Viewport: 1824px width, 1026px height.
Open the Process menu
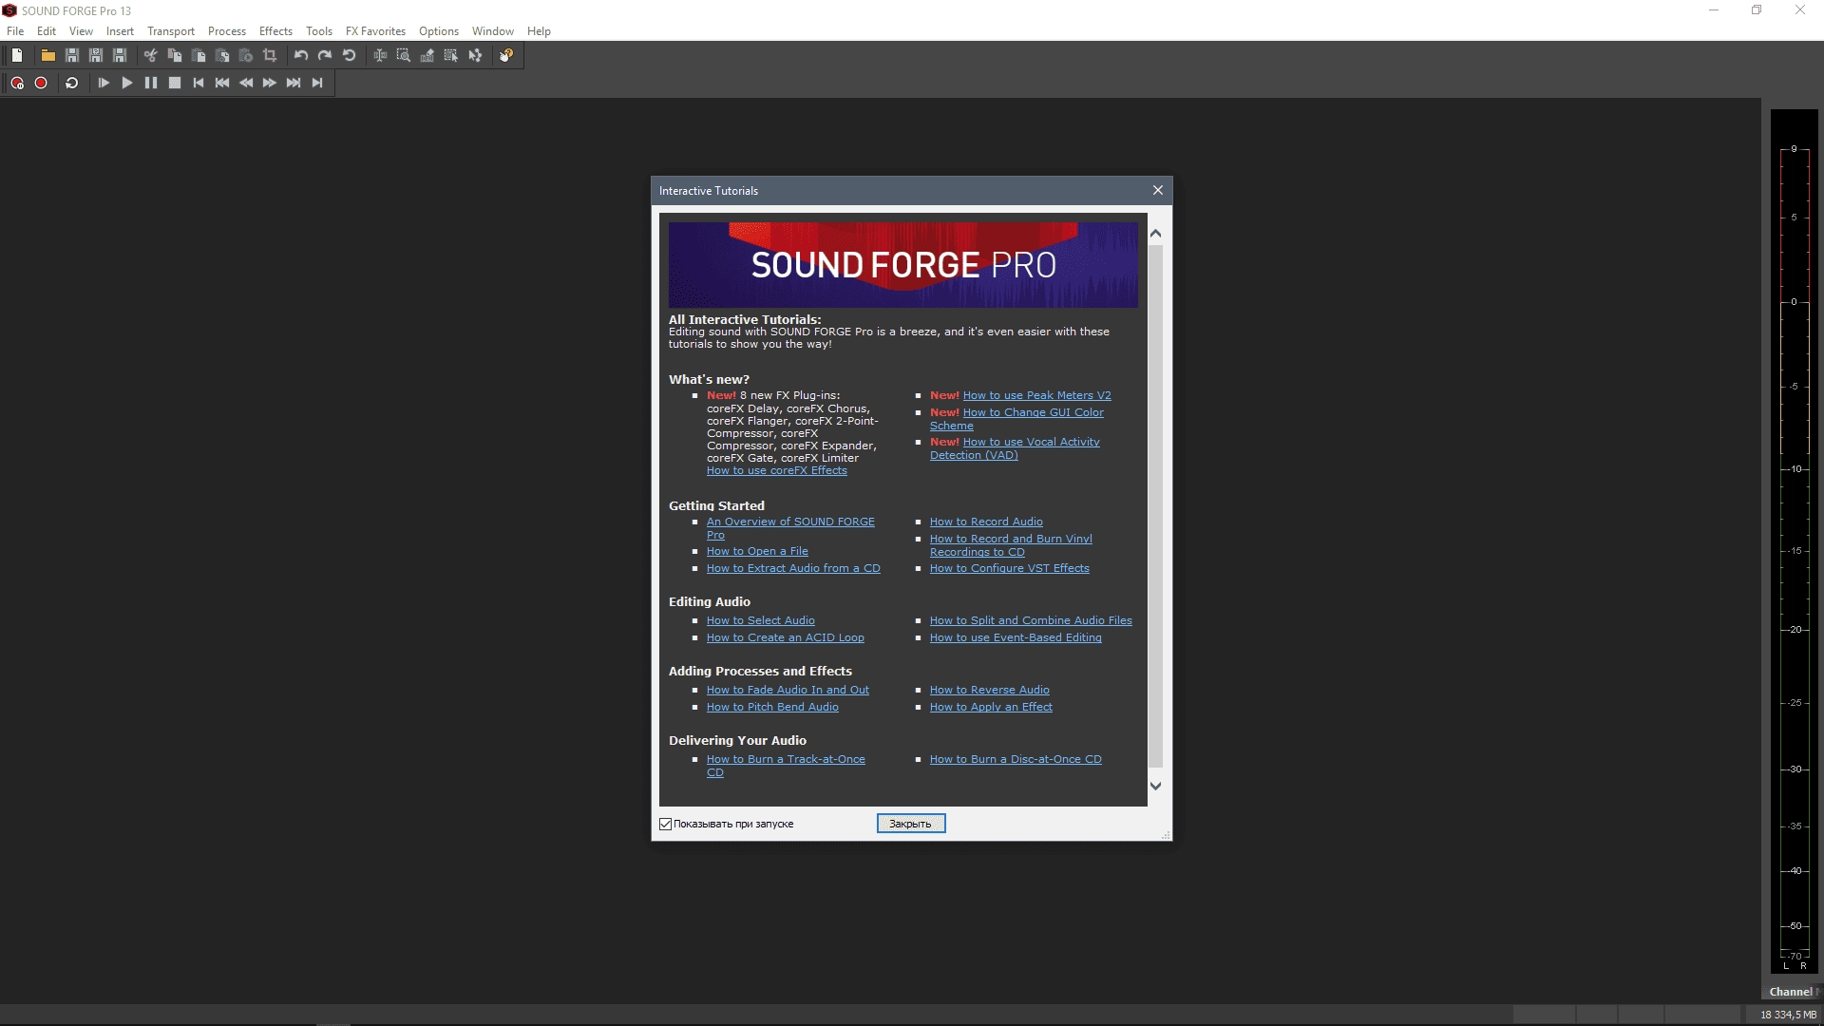click(x=227, y=31)
